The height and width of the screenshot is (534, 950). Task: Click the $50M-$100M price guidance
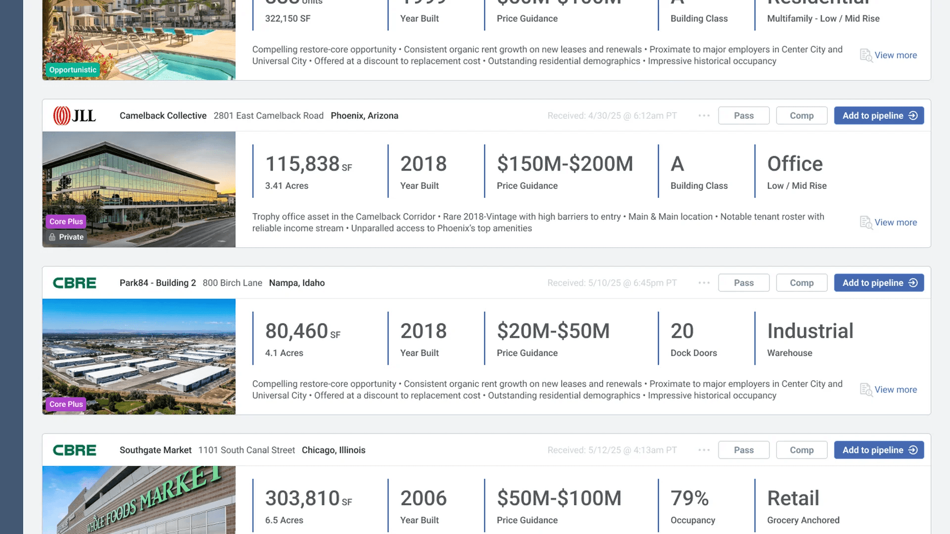[x=559, y=498]
